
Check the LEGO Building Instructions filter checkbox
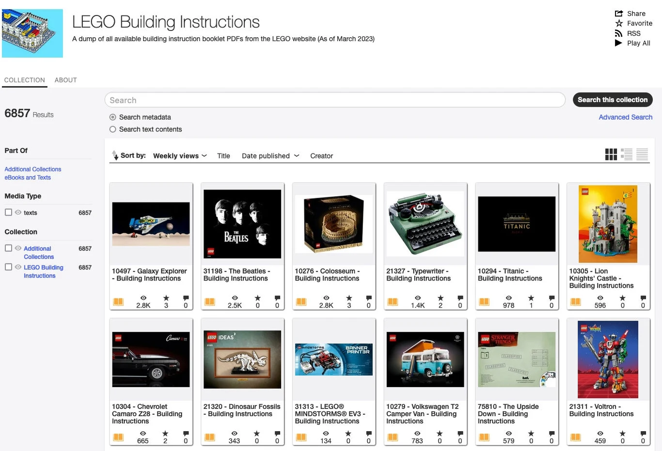pos(8,267)
